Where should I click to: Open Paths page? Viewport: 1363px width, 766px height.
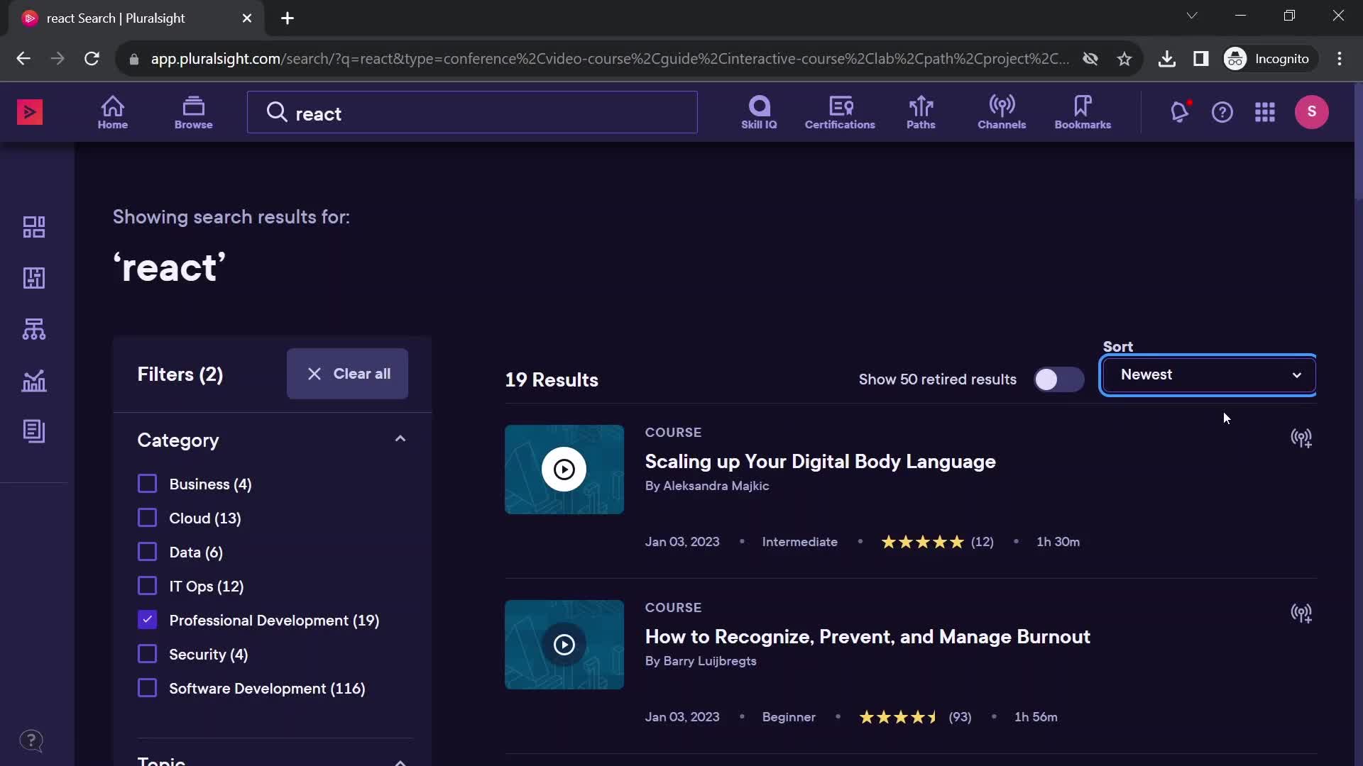pos(921,112)
